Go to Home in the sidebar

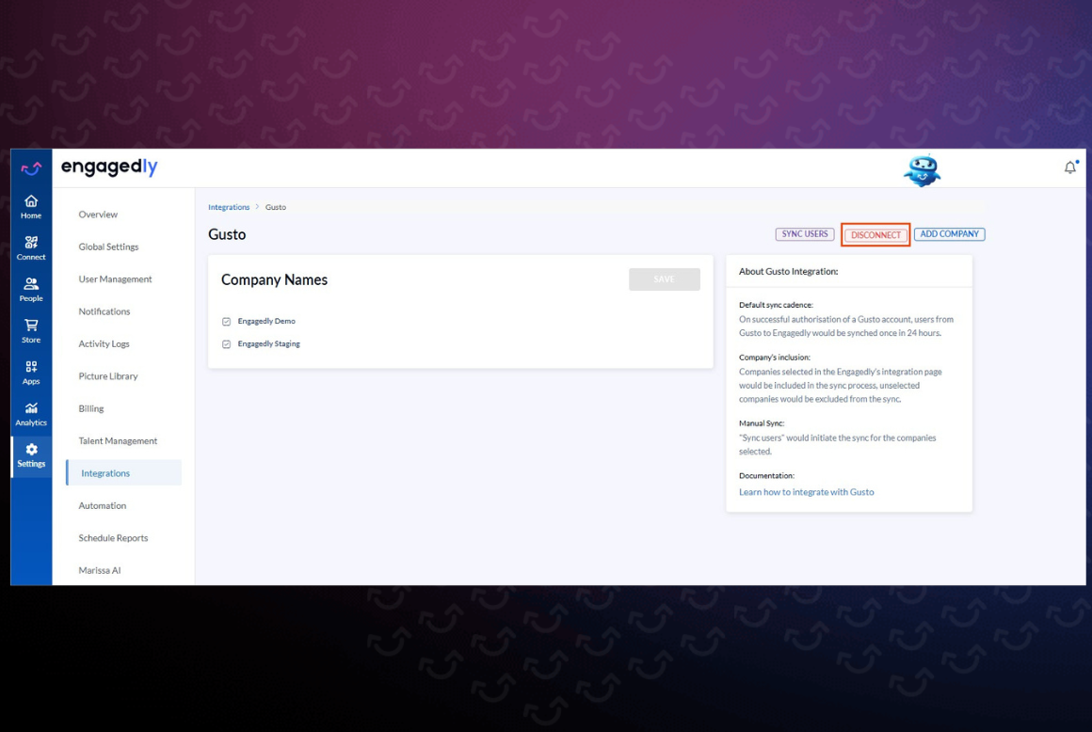pyautogui.click(x=31, y=207)
